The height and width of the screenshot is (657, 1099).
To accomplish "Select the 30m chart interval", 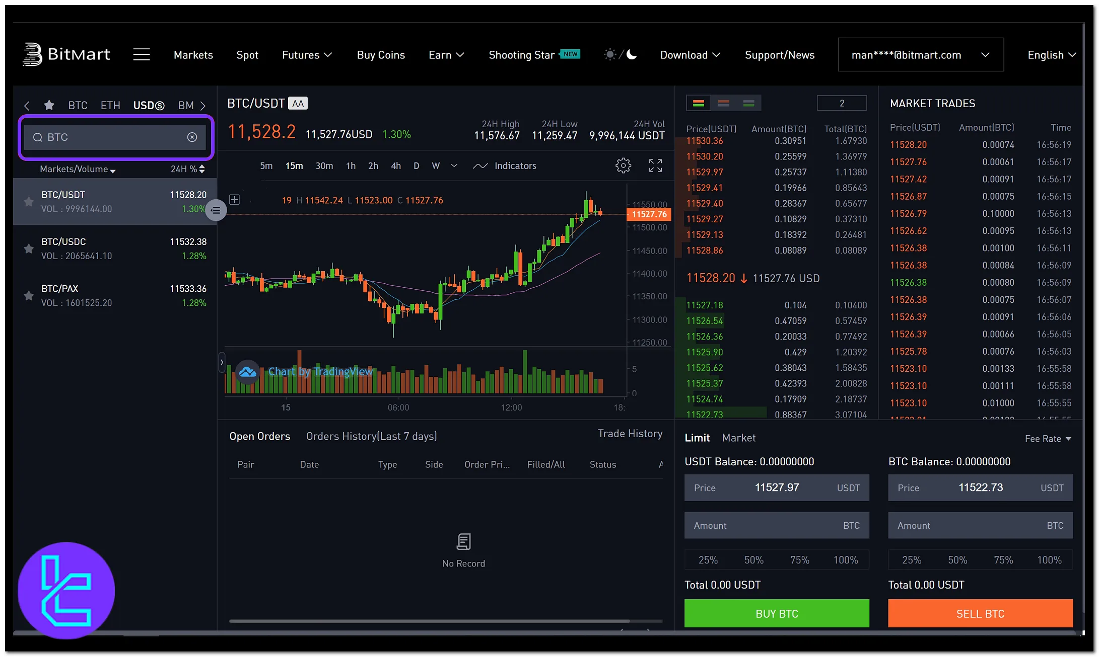I will (324, 166).
